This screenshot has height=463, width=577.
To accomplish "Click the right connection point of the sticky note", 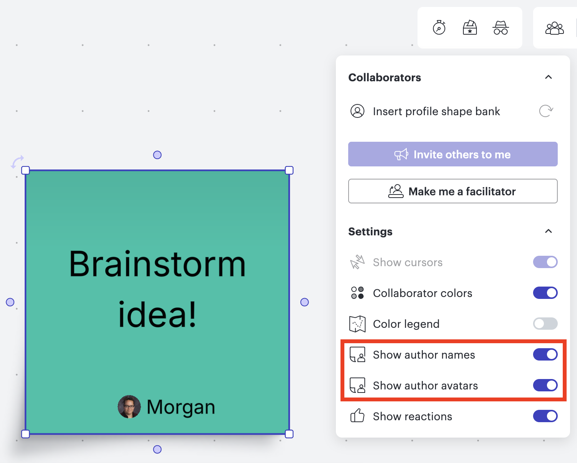I will pyautogui.click(x=304, y=302).
